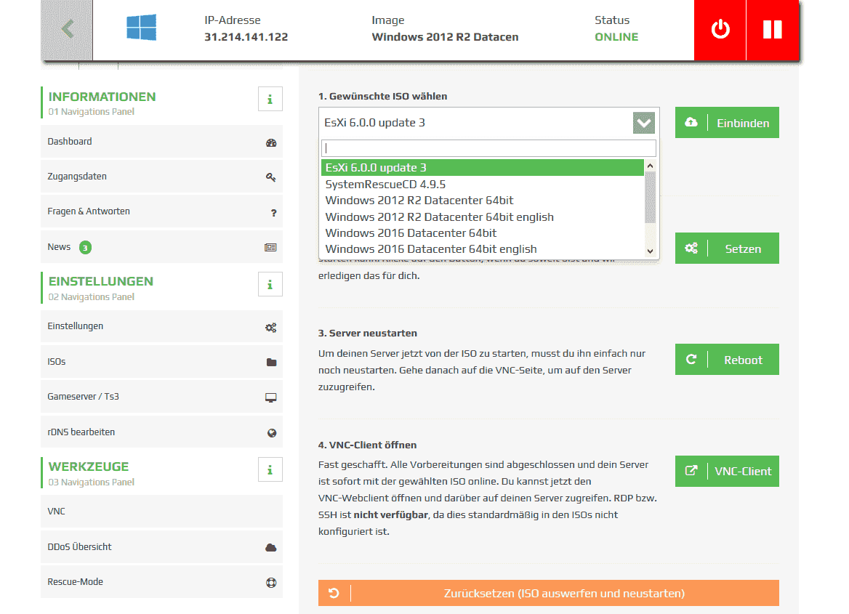Open the News menu entry
The height and width of the screenshot is (614, 849).
pyautogui.click(x=161, y=247)
